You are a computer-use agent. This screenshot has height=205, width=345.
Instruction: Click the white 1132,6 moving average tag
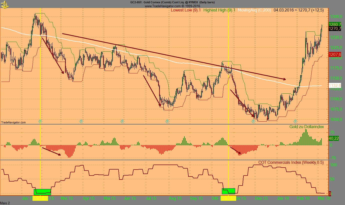click(335, 86)
